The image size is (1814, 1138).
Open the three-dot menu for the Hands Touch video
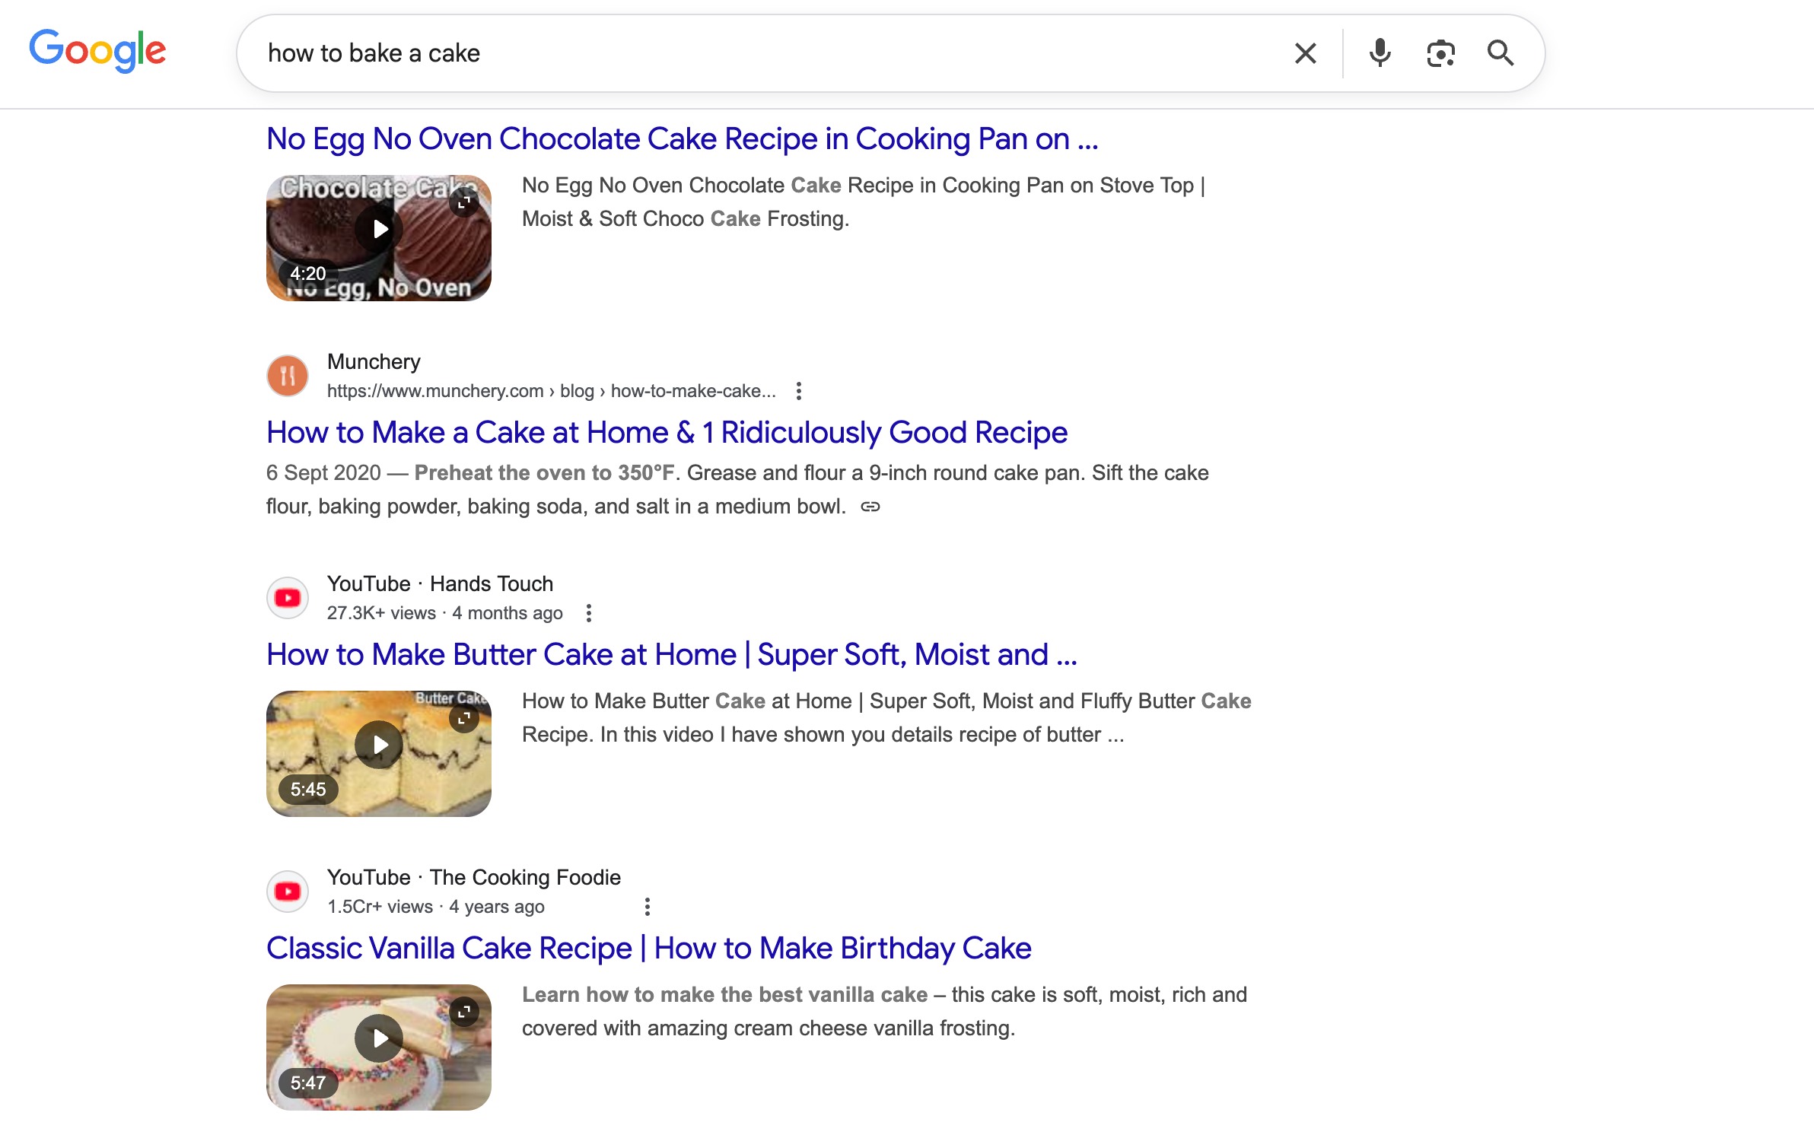(x=588, y=612)
